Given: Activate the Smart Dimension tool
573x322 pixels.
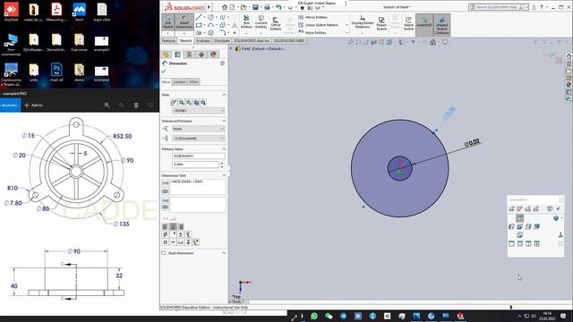Looking at the screenshot, I should pos(184,22).
